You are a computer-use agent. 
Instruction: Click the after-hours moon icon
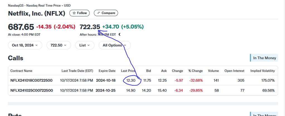120,35
